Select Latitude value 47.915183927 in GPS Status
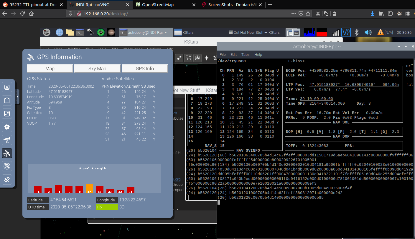This screenshot has width=415, height=239. coord(60,91)
